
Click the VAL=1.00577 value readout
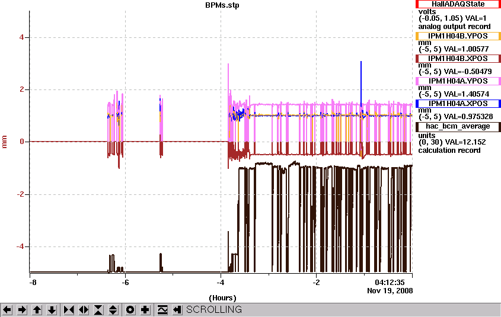[x=467, y=49]
